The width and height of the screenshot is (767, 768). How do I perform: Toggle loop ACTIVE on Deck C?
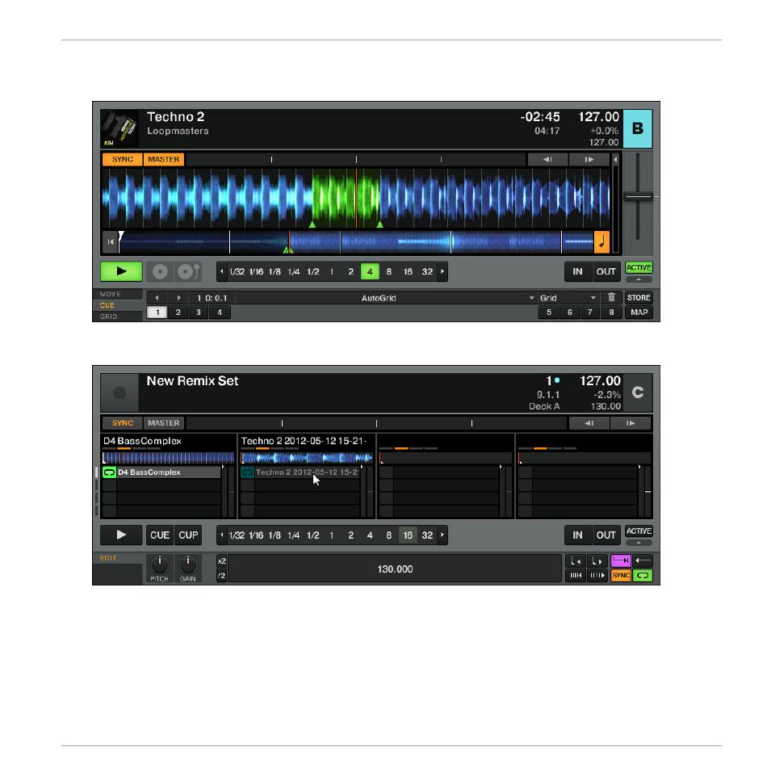(x=639, y=531)
